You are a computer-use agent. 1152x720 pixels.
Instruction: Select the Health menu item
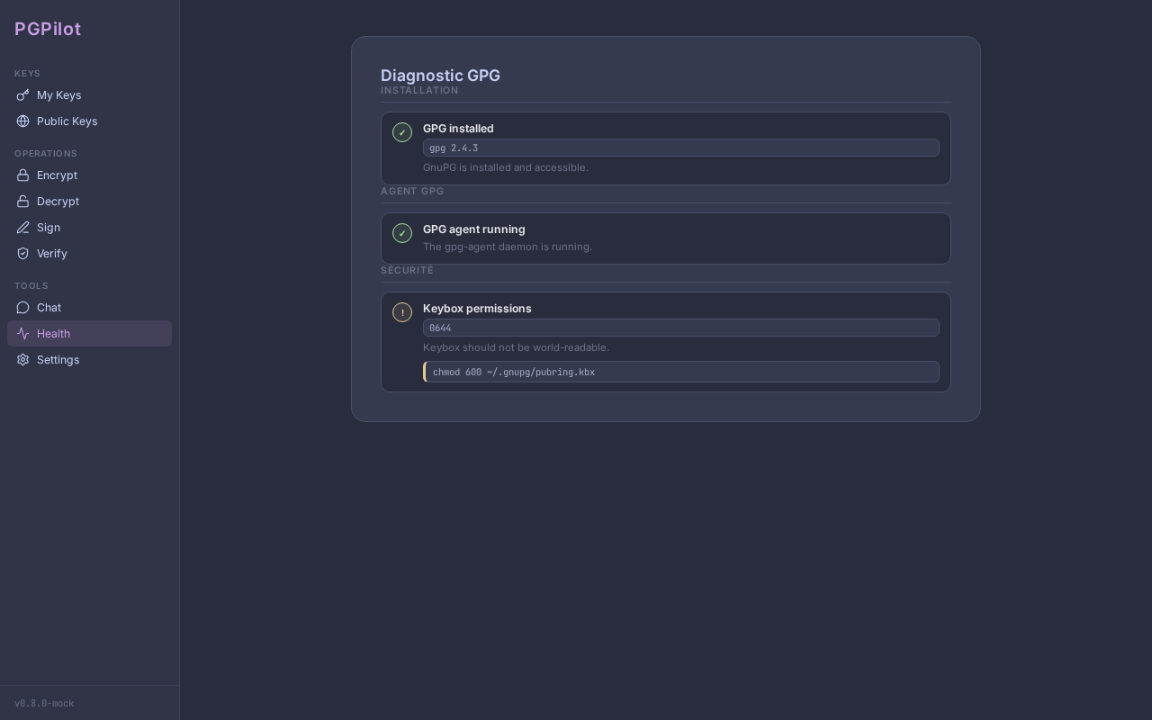[89, 334]
